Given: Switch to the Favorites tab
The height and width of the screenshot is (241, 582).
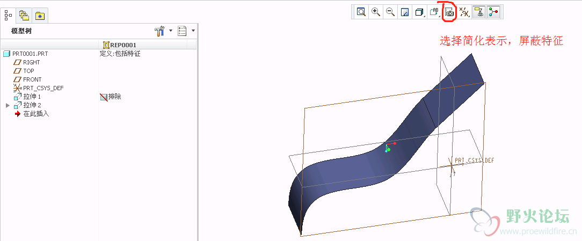Looking at the screenshot, I should point(39,16).
